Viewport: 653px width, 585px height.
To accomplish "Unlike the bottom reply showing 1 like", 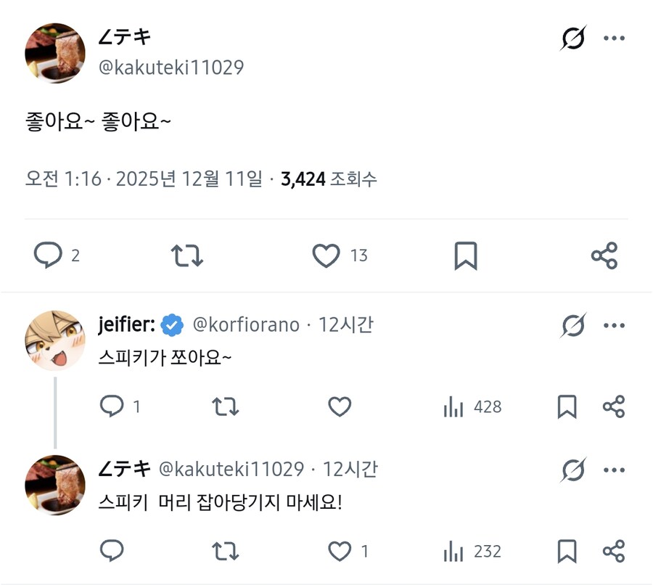I will click(x=338, y=551).
